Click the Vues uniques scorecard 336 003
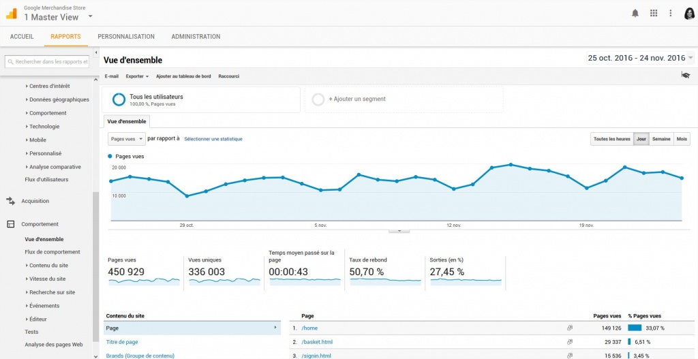The width and height of the screenshot is (698, 359). point(224,272)
